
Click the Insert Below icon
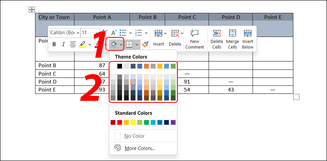pos(248,33)
